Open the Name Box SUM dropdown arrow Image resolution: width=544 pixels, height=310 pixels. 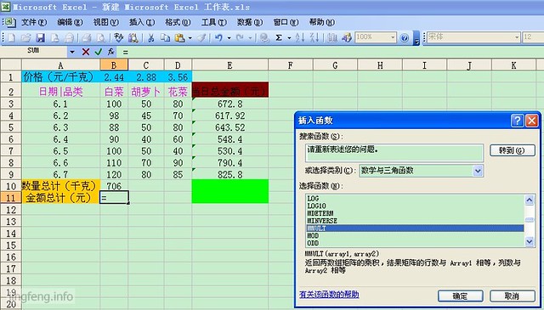click(71, 52)
